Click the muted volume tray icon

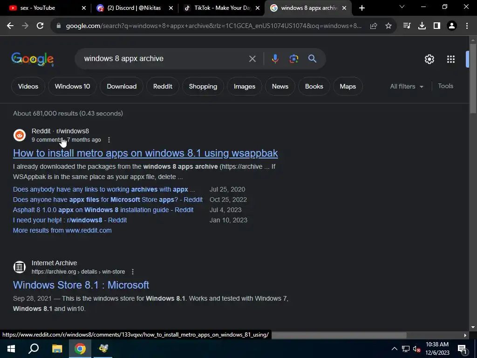point(416,349)
